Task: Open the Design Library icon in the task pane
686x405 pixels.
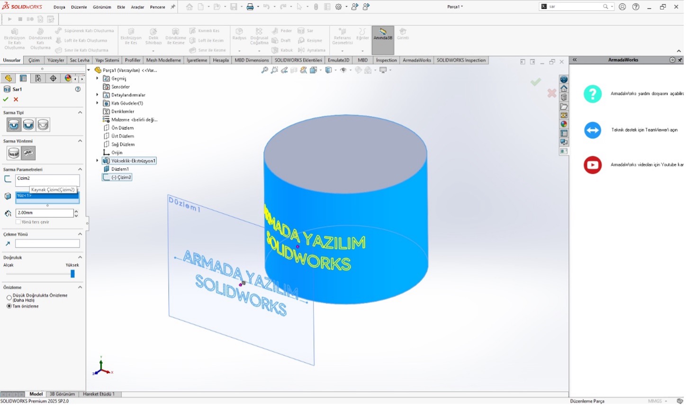Action: 564,98
